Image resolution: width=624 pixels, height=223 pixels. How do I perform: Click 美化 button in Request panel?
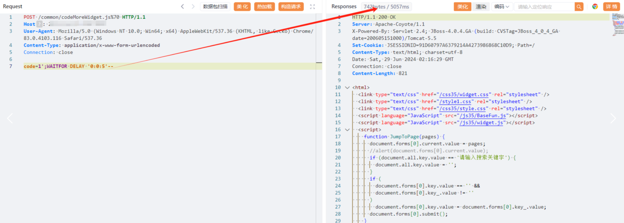pos(242,7)
